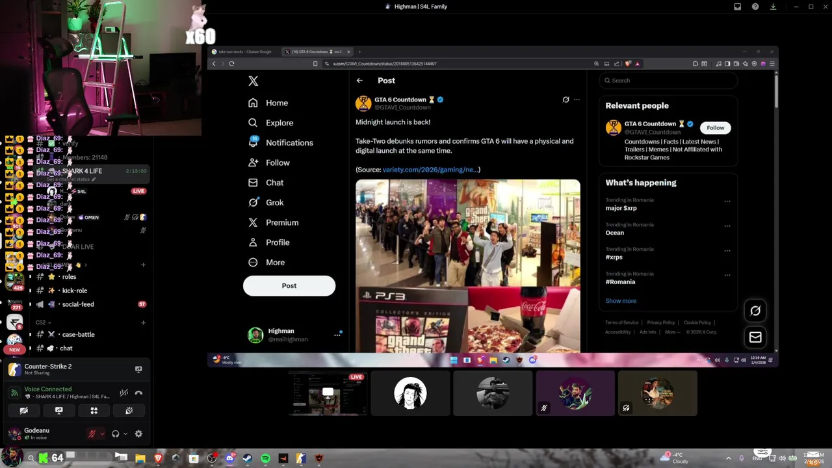The image size is (832, 468).
Task: Open the Privacy Policy footer link
Action: (x=661, y=322)
